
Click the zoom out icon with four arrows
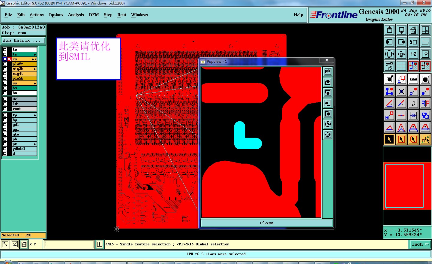401,54
